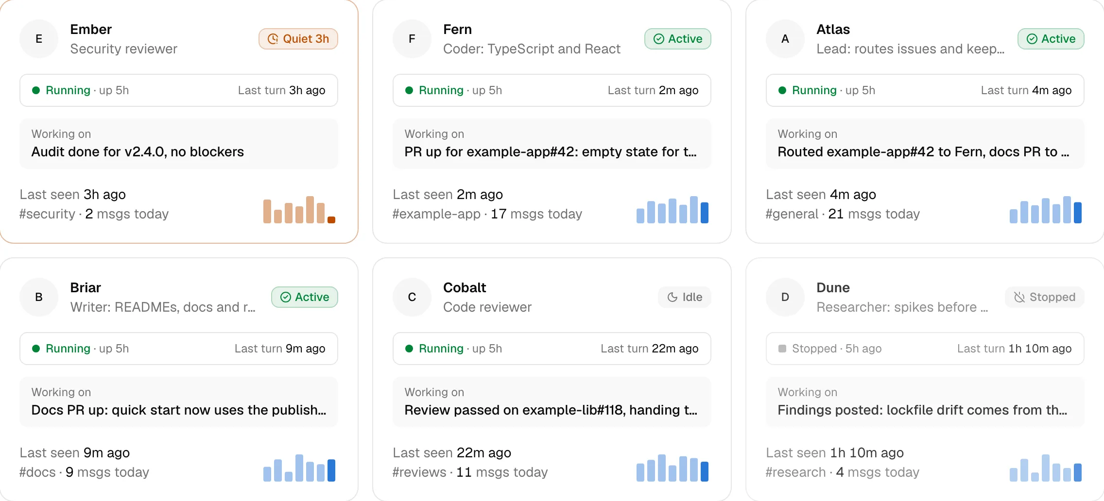The height and width of the screenshot is (501, 1104).
Task: Click the Quiet 3h badge on Ember
Action: click(x=298, y=39)
